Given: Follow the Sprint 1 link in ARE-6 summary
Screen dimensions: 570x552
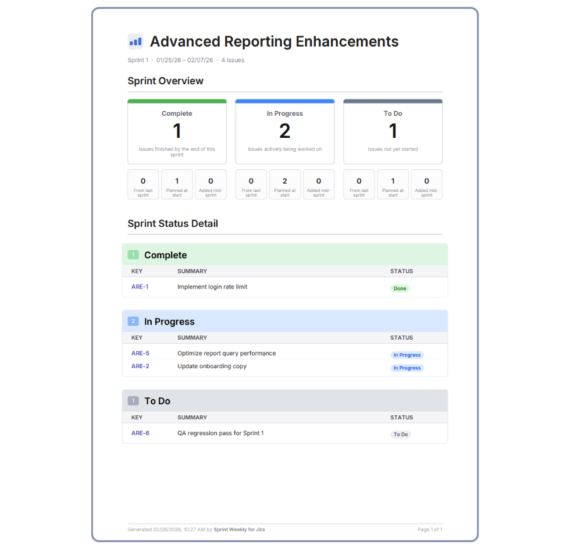Looking at the screenshot, I should 254,433.
